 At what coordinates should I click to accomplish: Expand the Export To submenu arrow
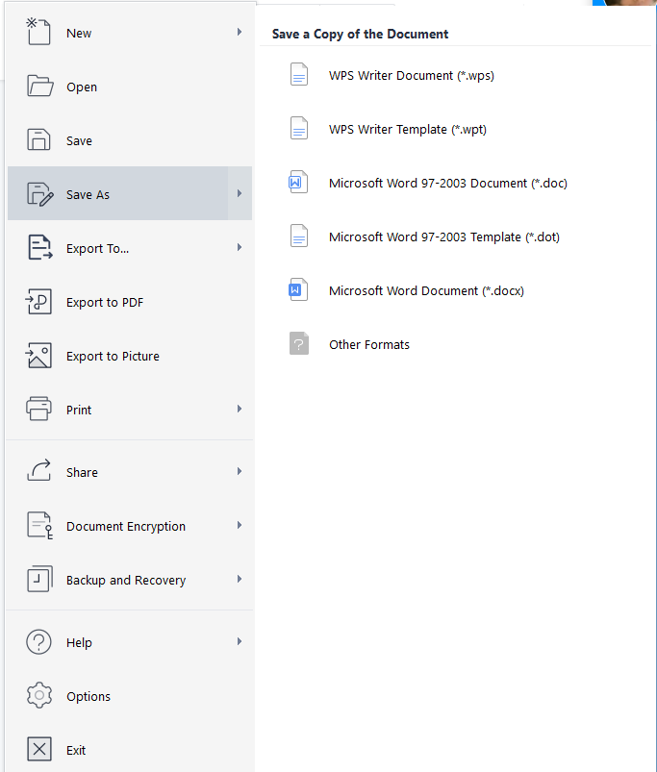[x=239, y=248]
